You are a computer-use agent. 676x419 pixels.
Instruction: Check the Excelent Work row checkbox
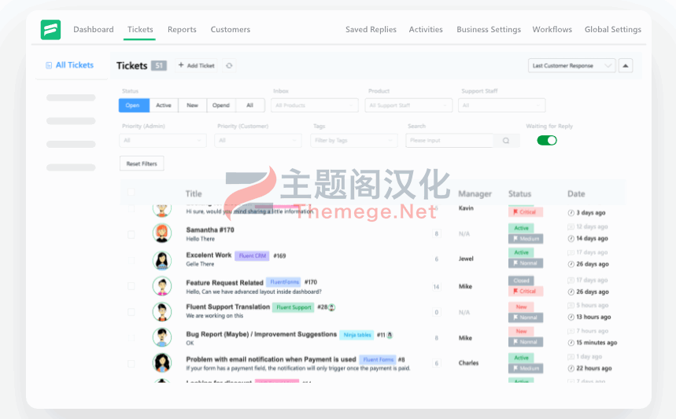pyautogui.click(x=131, y=260)
